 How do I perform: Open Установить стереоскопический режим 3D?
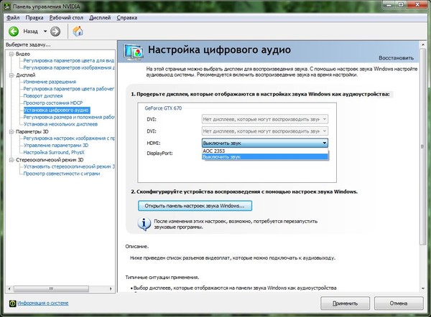pyautogui.click(x=69, y=166)
